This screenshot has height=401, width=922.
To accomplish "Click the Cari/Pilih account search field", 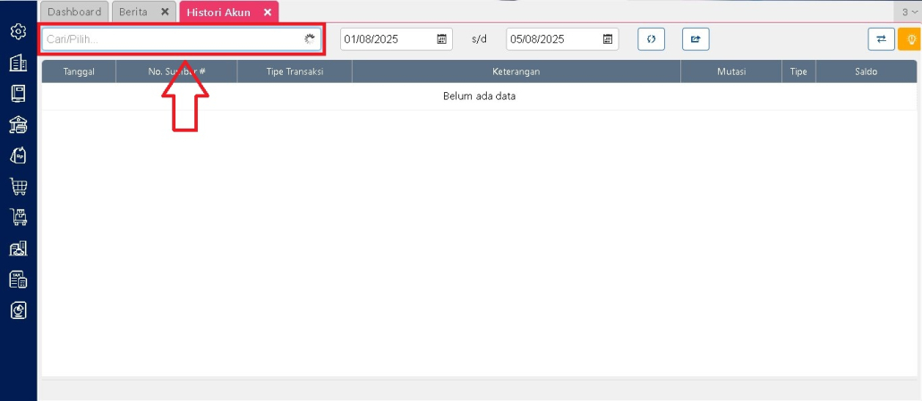I will click(172, 39).
